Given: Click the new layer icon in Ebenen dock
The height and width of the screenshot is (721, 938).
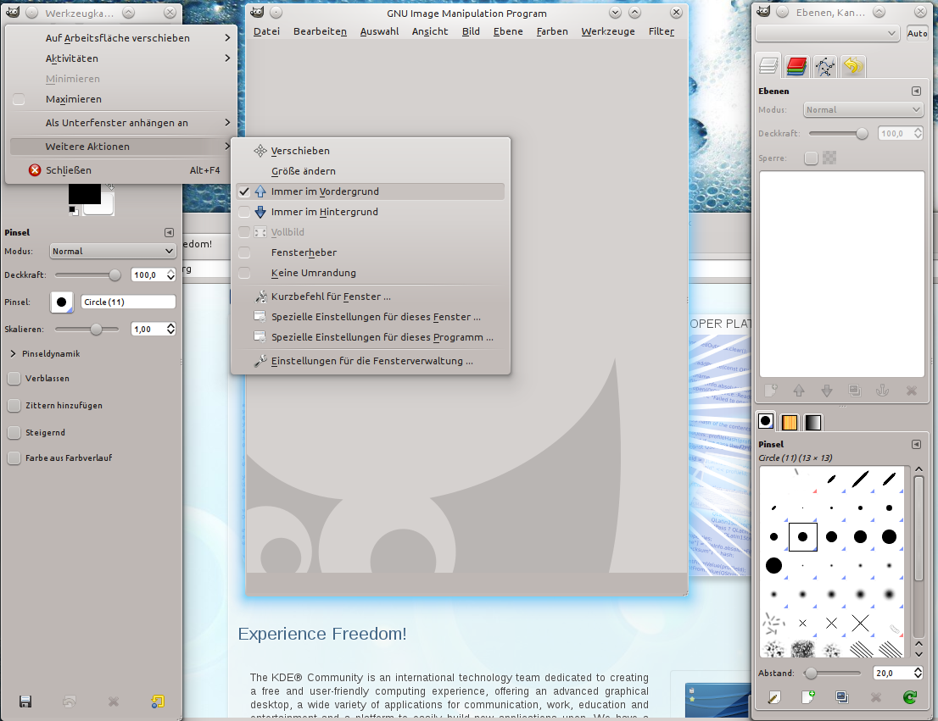Looking at the screenshot, I should pyautogui.click(x=771, y=391).
